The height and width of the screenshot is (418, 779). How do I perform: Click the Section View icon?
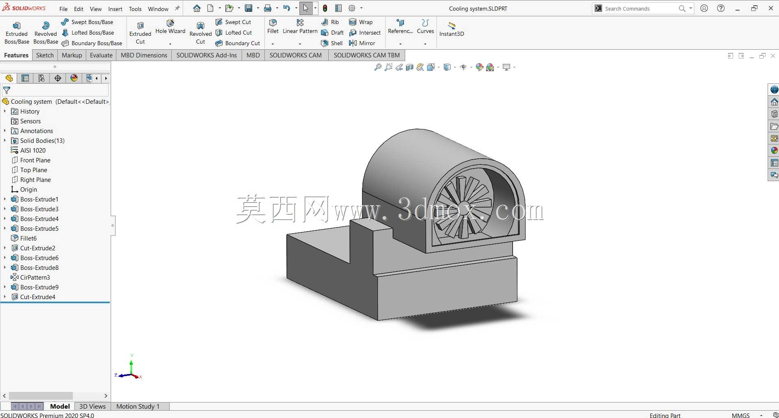tap(410, 67)
